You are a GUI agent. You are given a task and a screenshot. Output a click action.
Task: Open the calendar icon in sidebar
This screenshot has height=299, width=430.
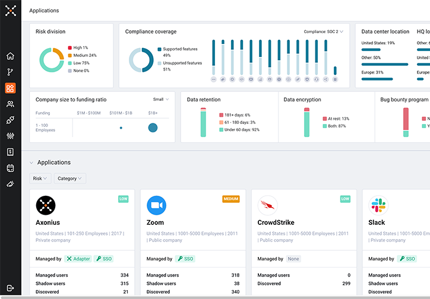10,168
